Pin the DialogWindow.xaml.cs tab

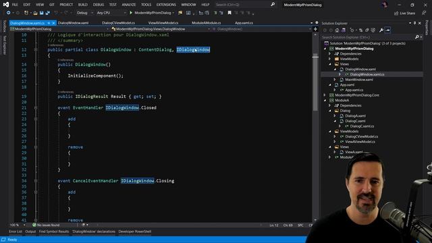[x=49, y=23]
